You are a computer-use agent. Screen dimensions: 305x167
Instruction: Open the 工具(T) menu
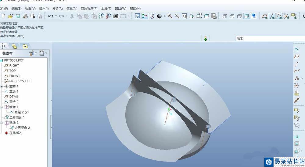pos(106,9)
